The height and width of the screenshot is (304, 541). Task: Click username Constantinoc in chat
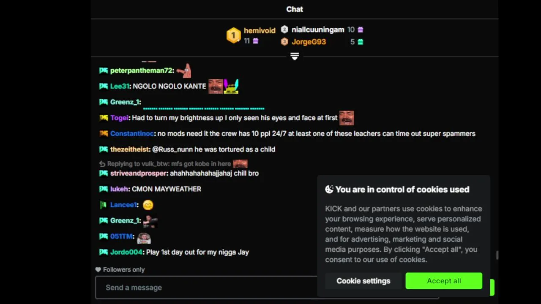click(x=132, y=133)
